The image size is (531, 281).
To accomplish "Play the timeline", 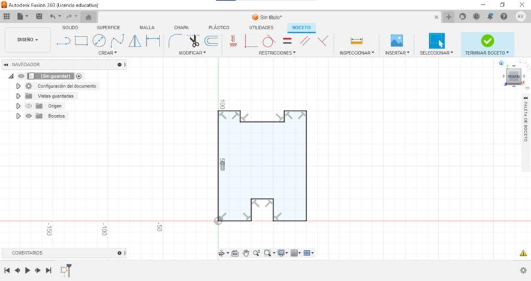I will click(28, 270).
